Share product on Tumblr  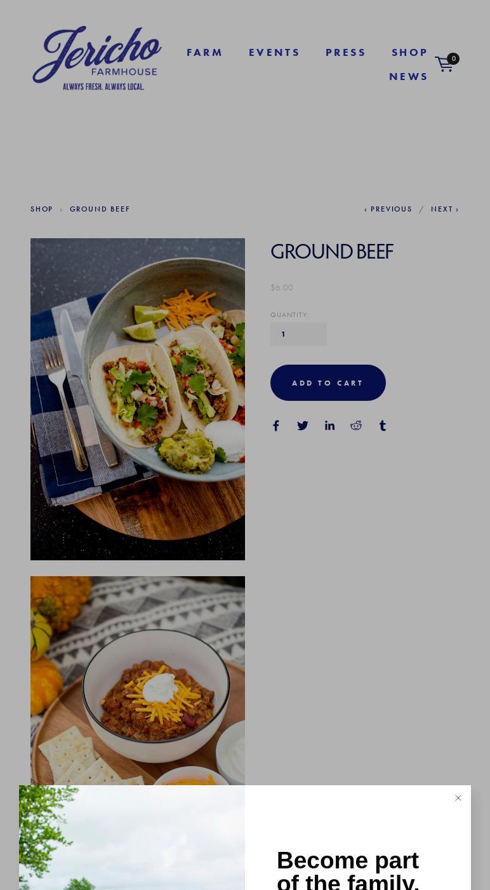[x=383, y=426]
